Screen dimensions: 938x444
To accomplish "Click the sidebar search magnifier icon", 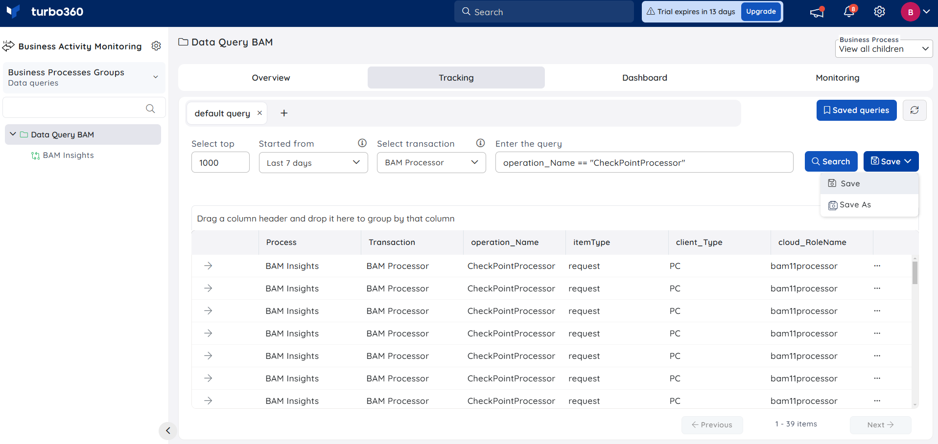I will 150,109.
